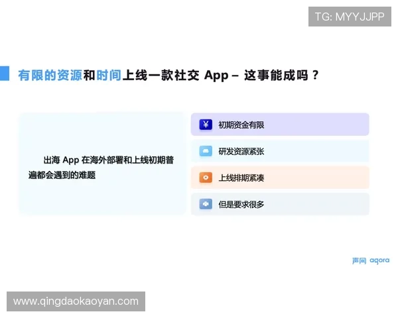This screenshot has width=398, height=318.
Task: Select the 但是要求很多 card
Action: (x=280, y=204)
